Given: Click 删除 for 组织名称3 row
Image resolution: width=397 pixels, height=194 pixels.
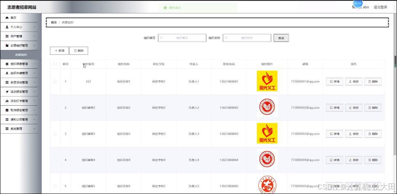Looking at the screenshot, I should coord(373,134).
